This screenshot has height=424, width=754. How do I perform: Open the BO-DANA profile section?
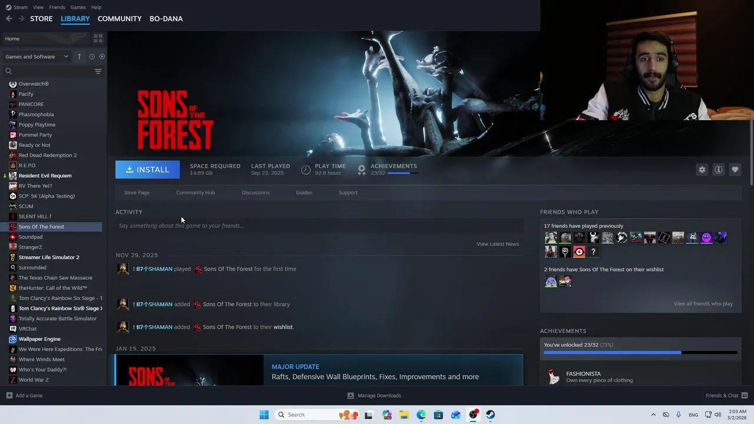coord(166,19)
